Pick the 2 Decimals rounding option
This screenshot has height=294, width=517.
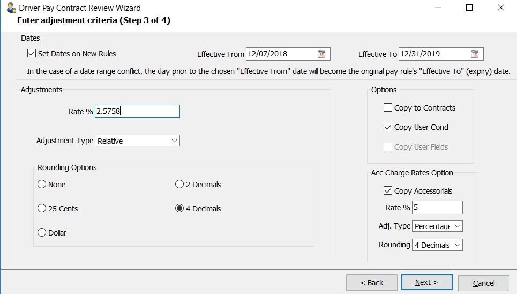pos(179,185)
